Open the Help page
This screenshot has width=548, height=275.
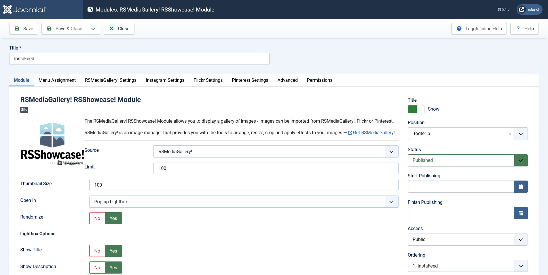pyautogui.click(x=524, y=29)
